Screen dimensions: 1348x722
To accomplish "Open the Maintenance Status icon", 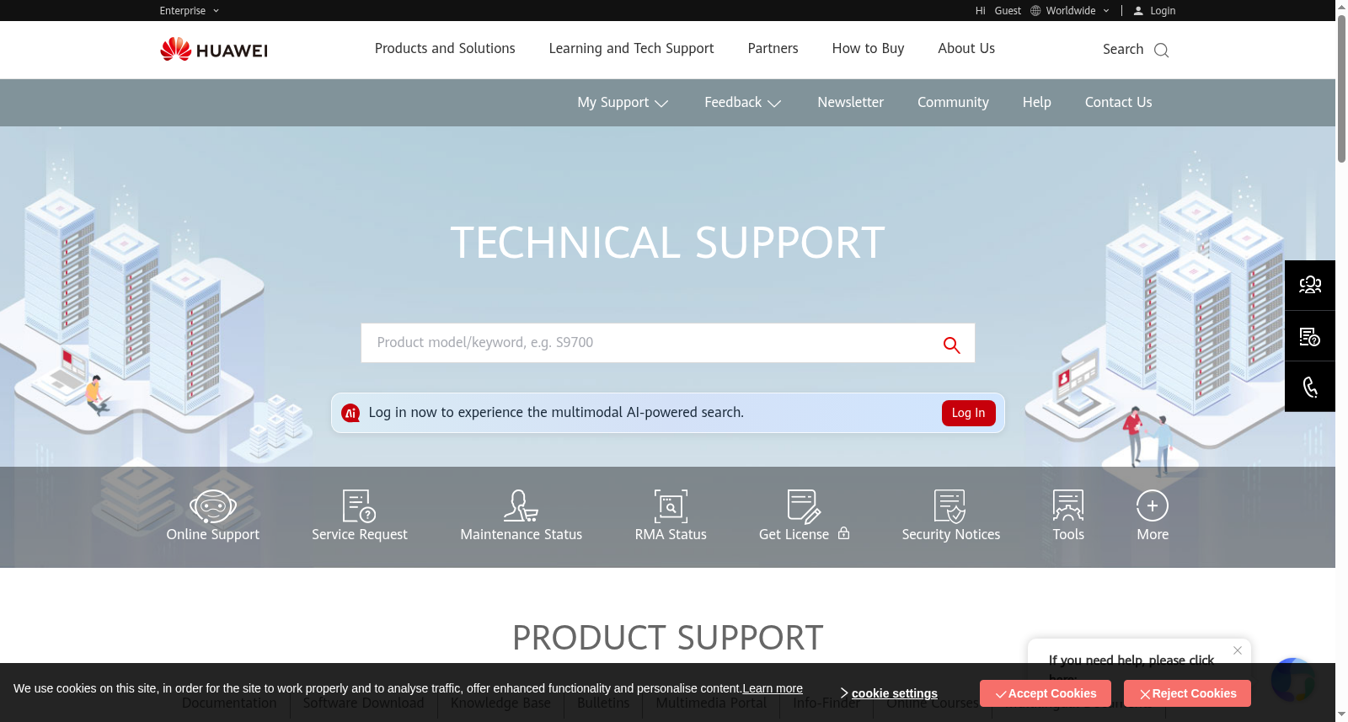I will [x=521, y=506].
